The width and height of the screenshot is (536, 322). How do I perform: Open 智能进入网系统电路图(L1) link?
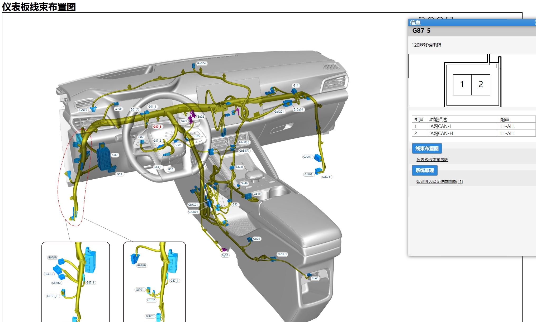439,182
